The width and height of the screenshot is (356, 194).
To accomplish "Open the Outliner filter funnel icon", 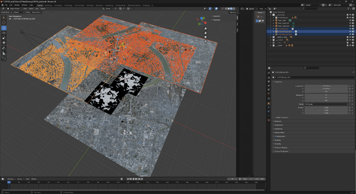I will 349,9.
